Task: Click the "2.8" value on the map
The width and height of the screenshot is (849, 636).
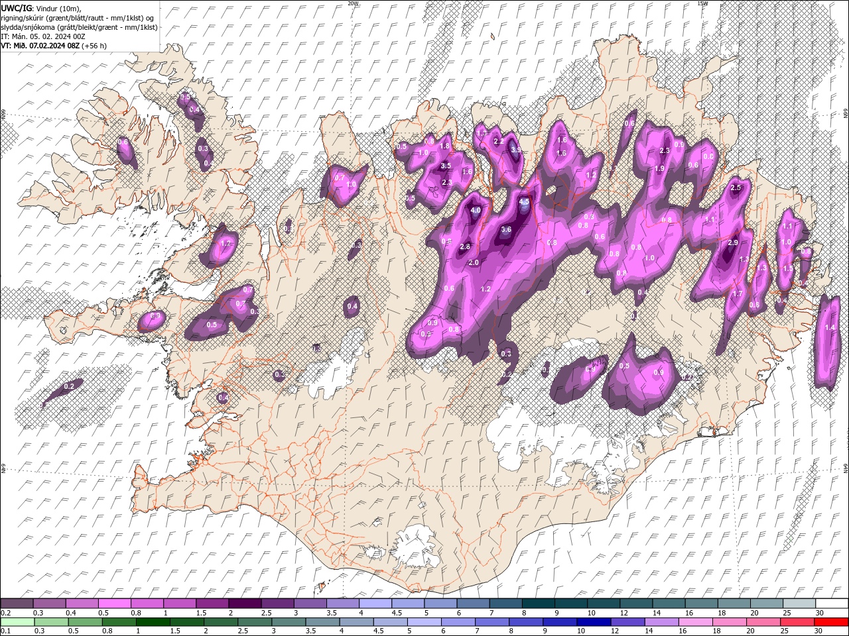Action: click(465, 246)
